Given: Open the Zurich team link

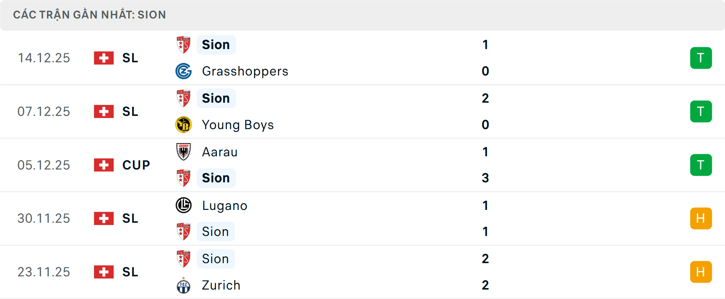Looking at the screenshot, I should [221, 285].
